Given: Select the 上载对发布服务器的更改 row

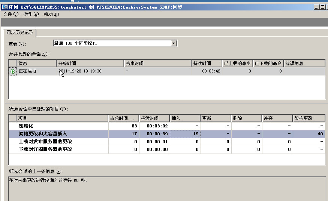Looking at the screenshot, I should pyautogui.click(x=167, y=142).
